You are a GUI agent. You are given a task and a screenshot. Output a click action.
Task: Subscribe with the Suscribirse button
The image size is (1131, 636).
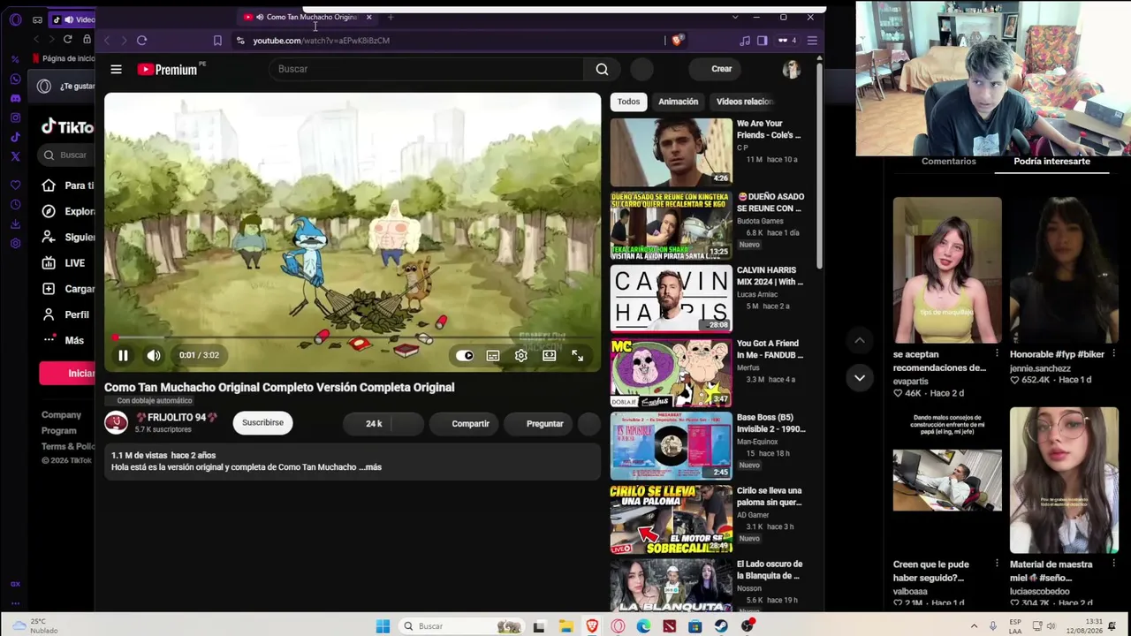262,422
